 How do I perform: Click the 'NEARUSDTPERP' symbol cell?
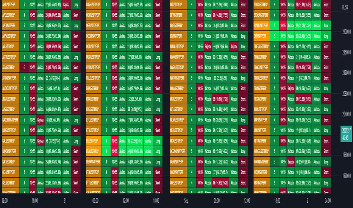(178, 120)
